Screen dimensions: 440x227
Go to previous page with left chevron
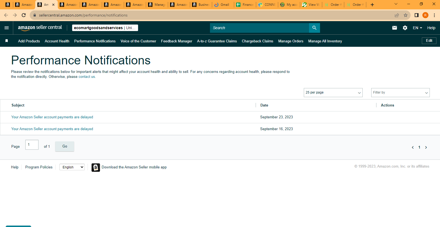pos(413,147)
